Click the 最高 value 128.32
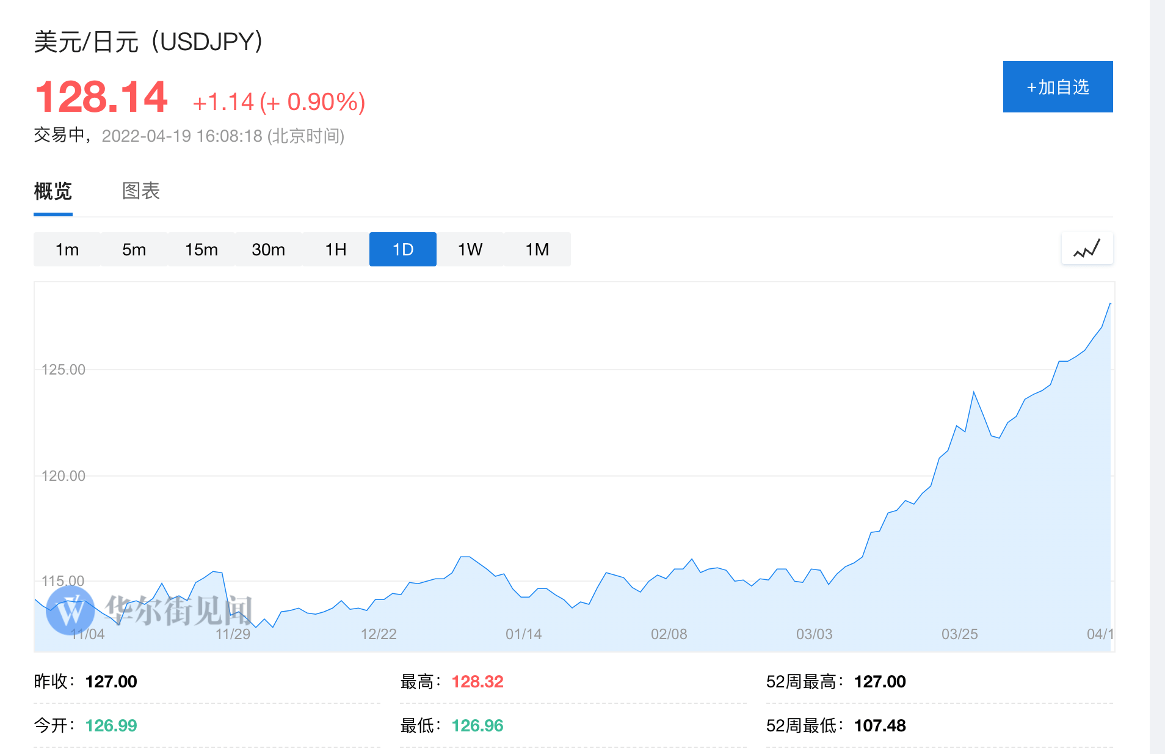The image size is (1165, 754). tap(477, 682)
